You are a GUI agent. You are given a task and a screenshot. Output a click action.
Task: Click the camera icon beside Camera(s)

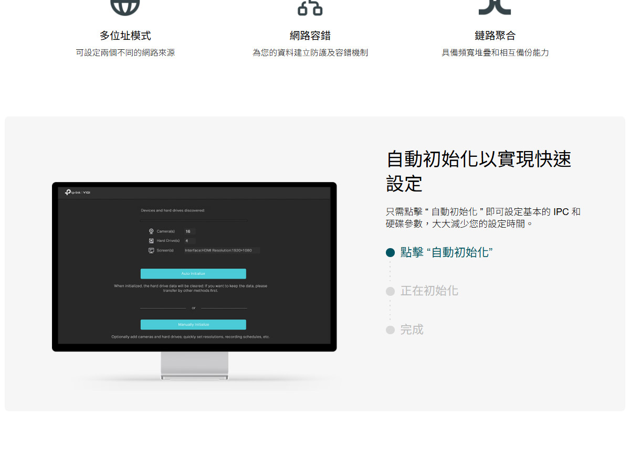[x=151, y=231]
